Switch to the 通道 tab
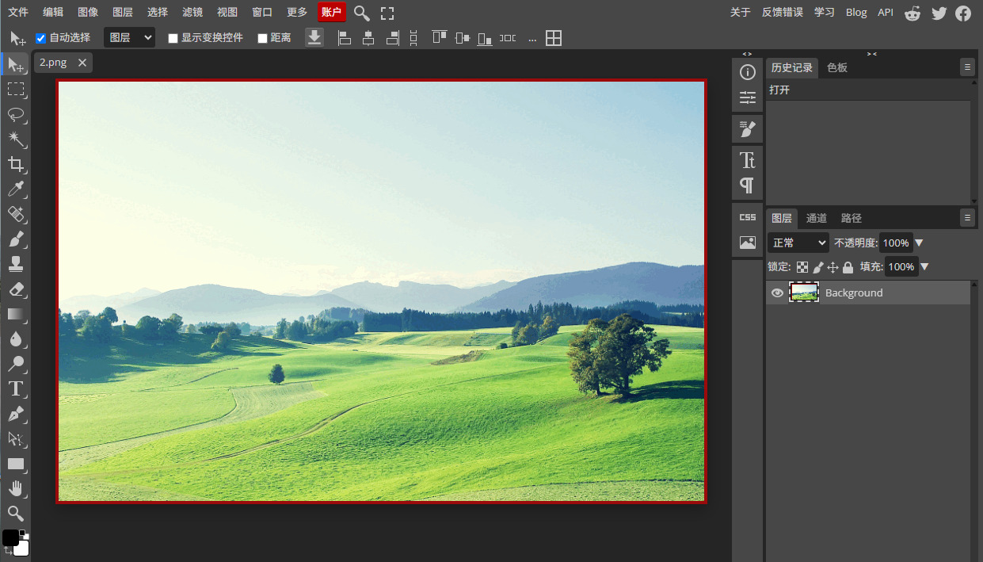The height and width of the screenshot is (562, 983). [817, 219]
